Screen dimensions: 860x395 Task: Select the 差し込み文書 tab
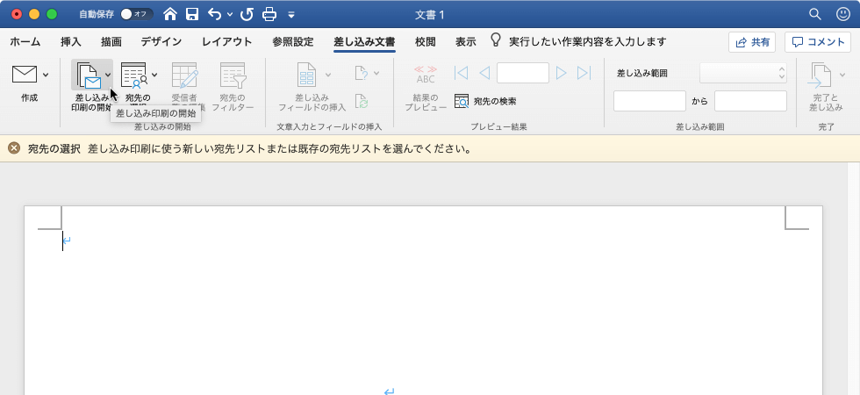pyautogui.click(x=364, y=42)
